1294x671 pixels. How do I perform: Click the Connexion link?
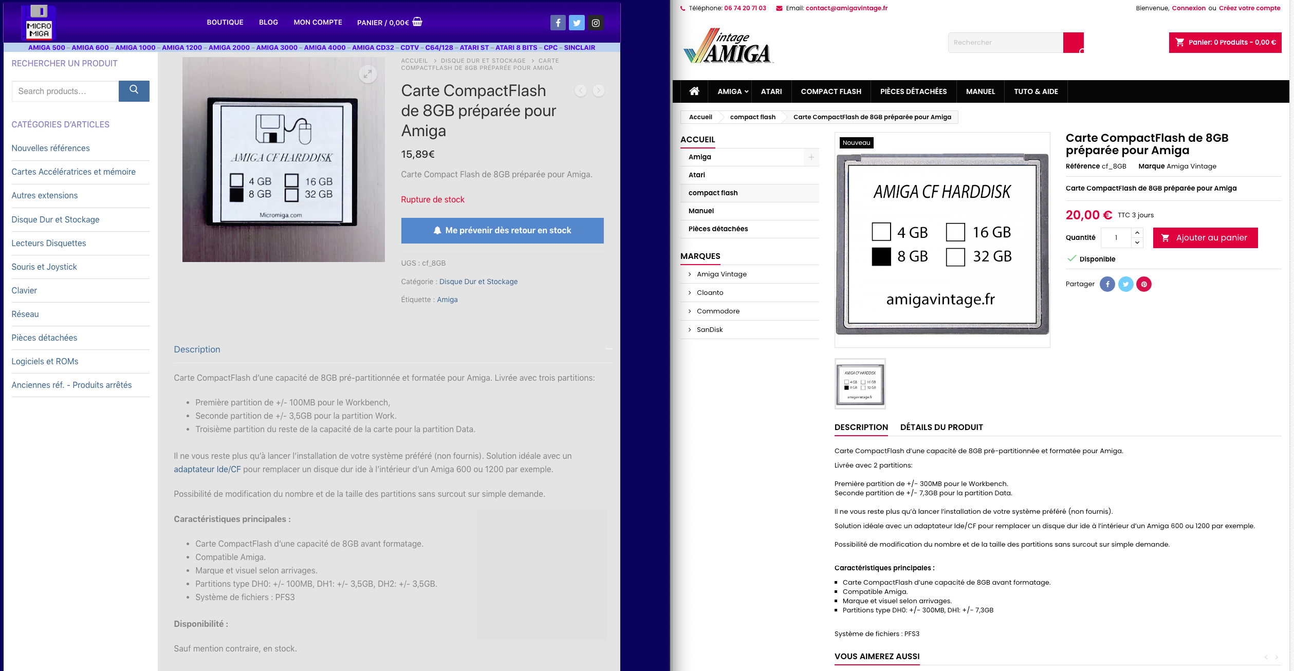(x=1189, y=8)
